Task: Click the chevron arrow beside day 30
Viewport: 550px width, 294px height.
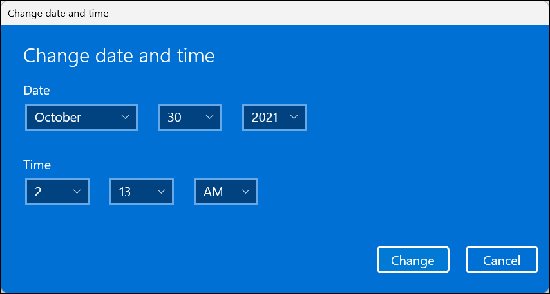Action: pyautogui.click(x=209, y=117)
